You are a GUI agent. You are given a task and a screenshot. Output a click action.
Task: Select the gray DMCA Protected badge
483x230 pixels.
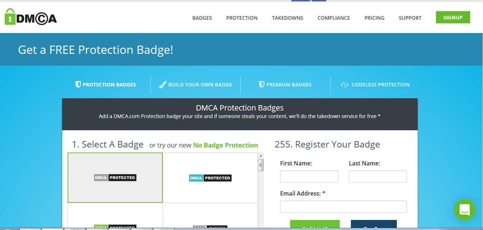tap(115, 178)
